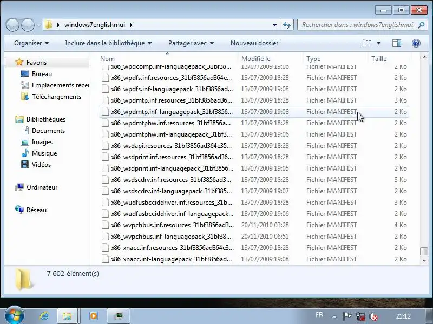Sort by the Taille column header
Viewport: 433px width, 324px height.
point(389,59)
